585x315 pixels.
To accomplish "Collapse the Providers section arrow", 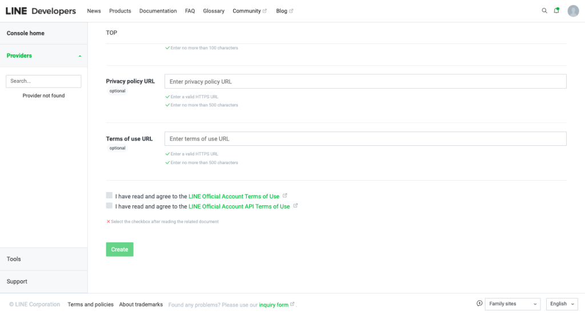I will click(79, 56).
